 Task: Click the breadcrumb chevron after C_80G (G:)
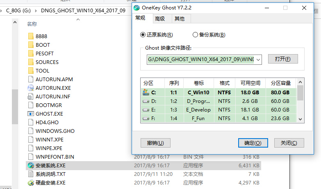coord(36,11)
